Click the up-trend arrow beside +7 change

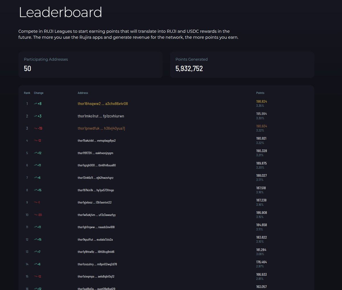coord(35,252)
